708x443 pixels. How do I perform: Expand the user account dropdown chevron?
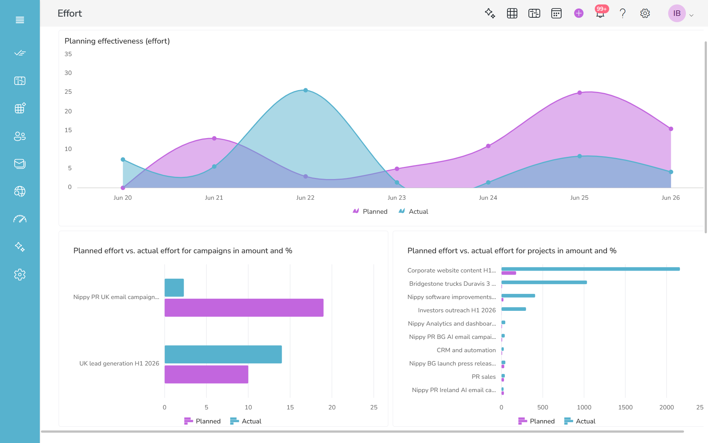(691, 15)
